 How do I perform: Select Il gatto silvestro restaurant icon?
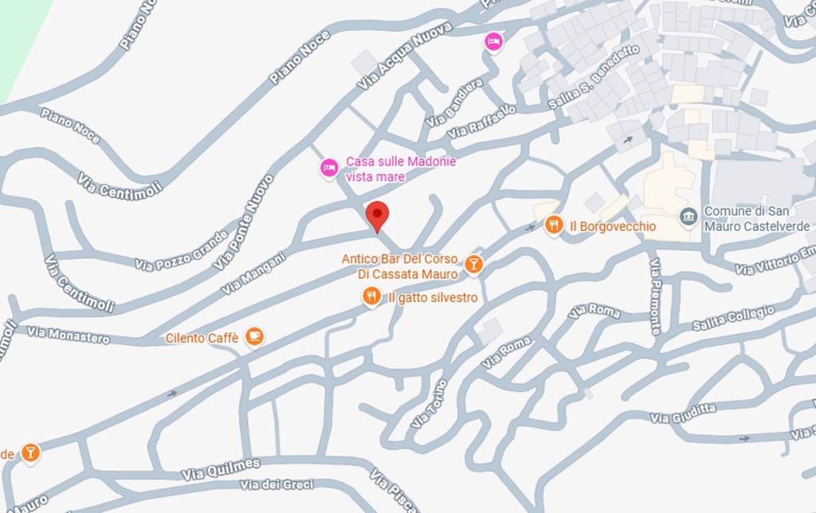(371, 296)
